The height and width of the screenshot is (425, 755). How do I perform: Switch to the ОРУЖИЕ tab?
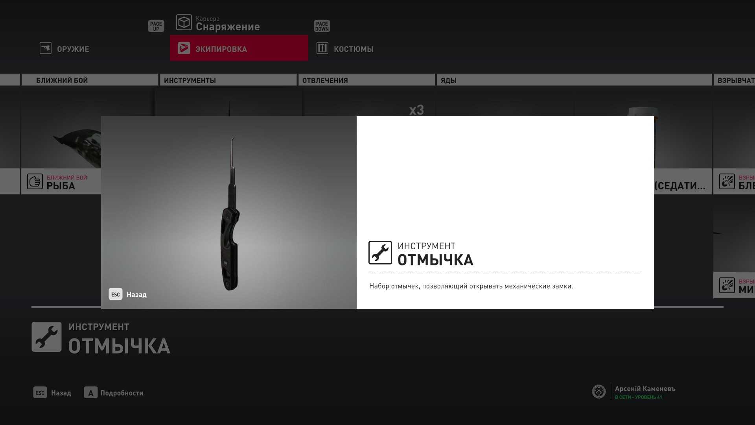click(73, 49)
